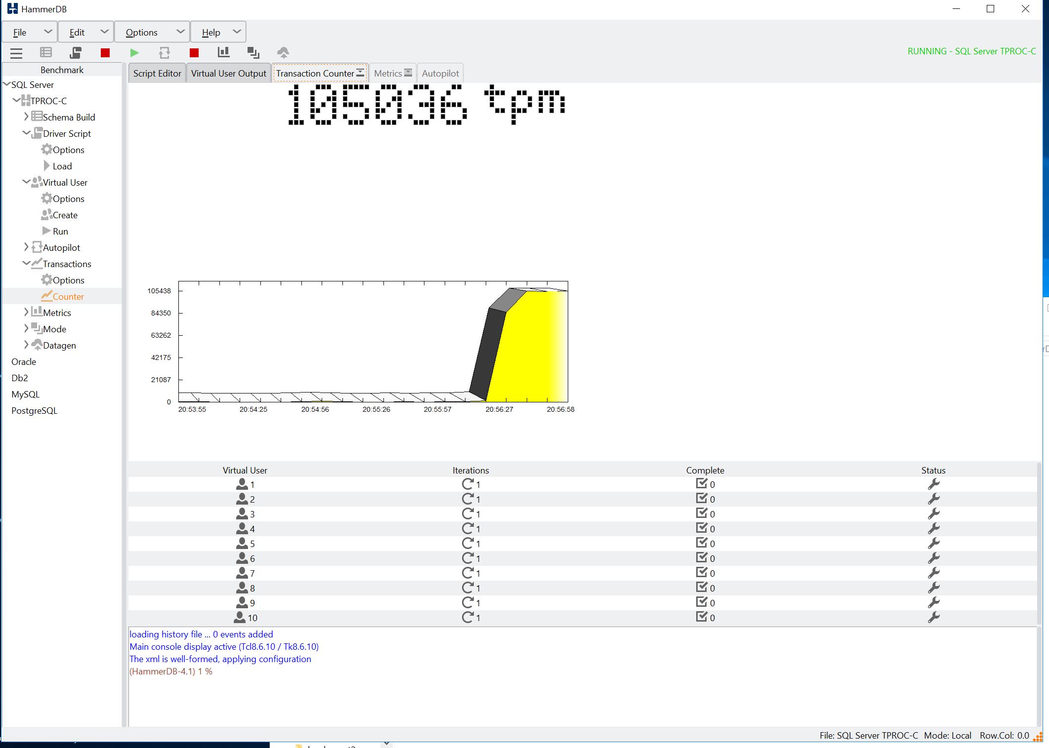Select Load under Driver Script
1049x748 pixels.
point(62,166)
